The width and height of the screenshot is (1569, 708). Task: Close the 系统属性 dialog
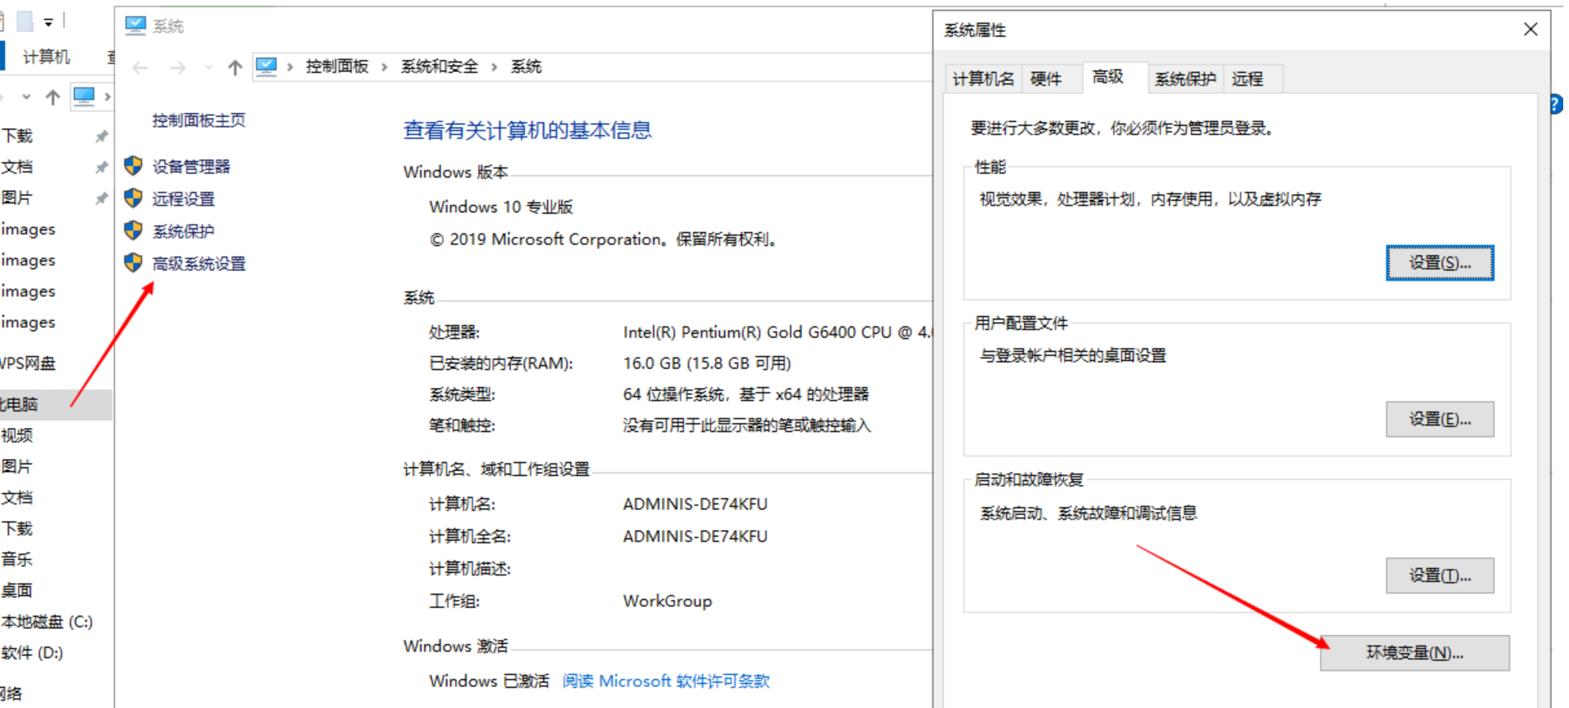1530,29
